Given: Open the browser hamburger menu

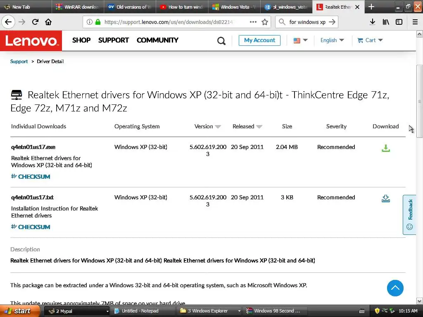Looking at the screenshot, I should (415, 22).
